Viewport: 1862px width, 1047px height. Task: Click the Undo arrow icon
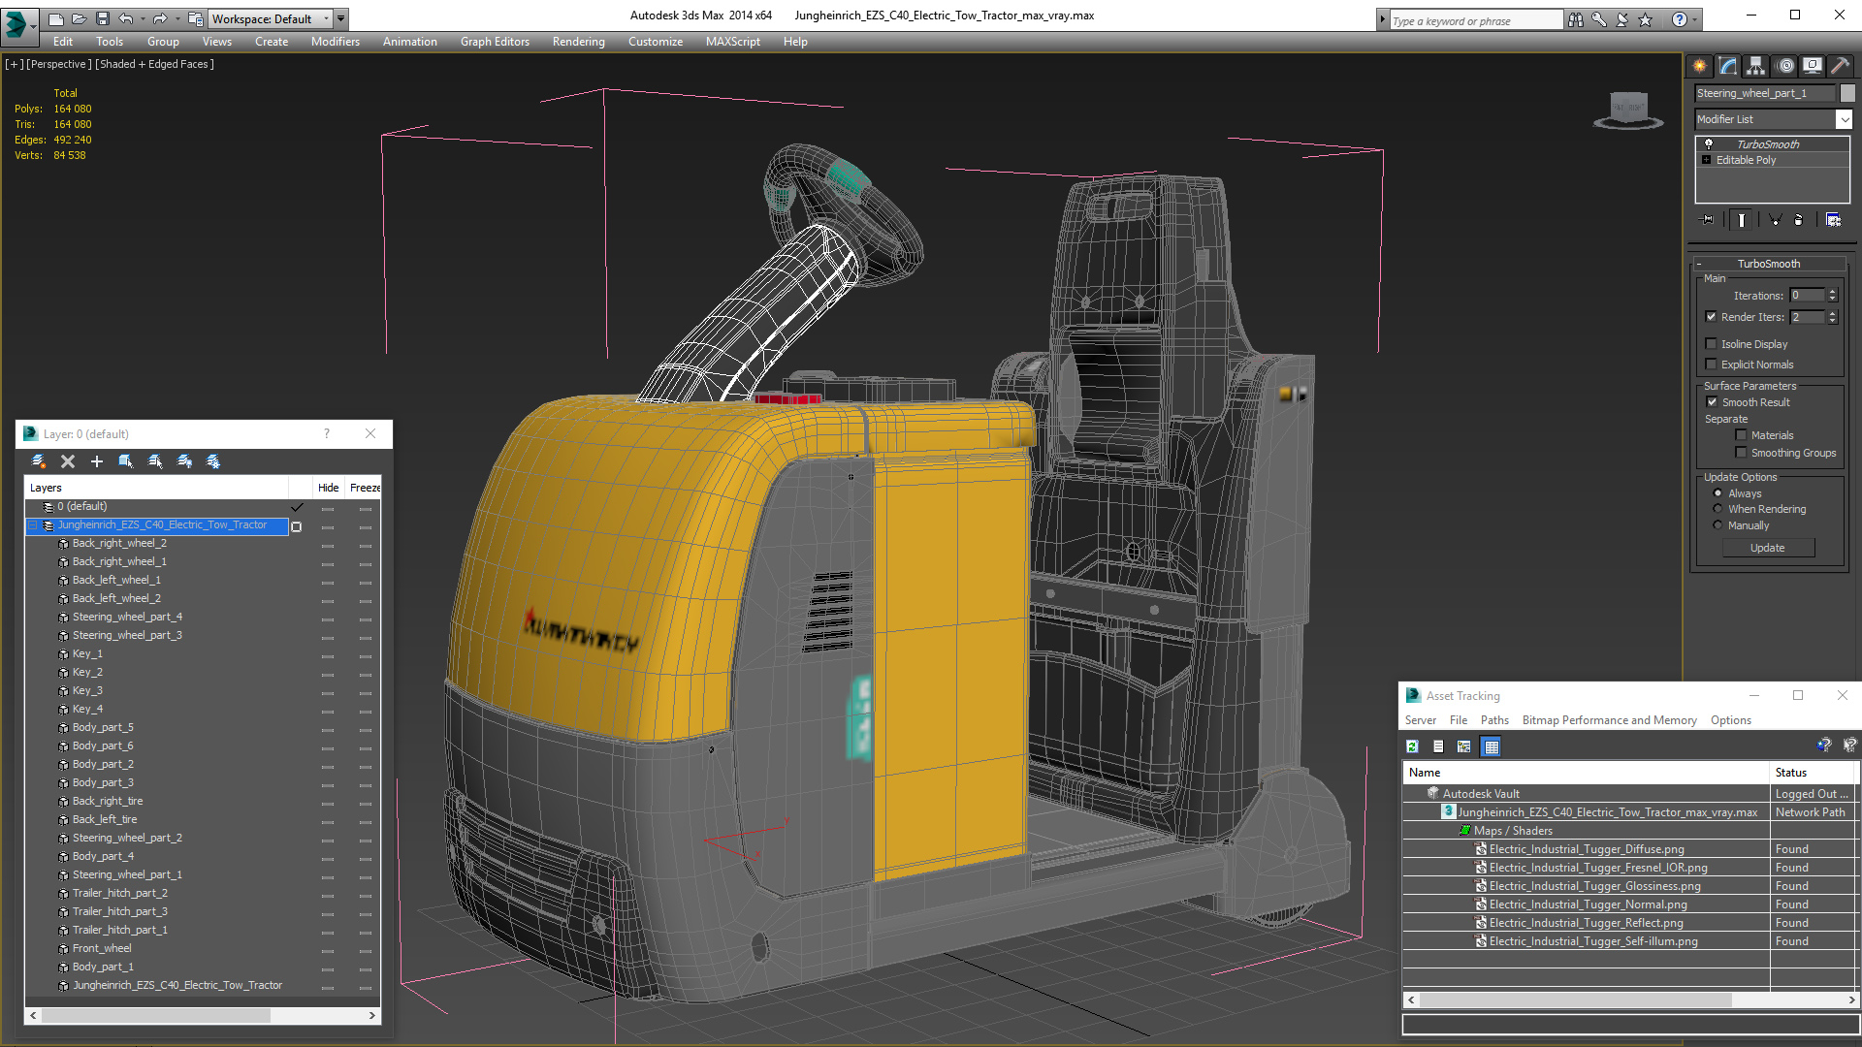pos(126,18)
